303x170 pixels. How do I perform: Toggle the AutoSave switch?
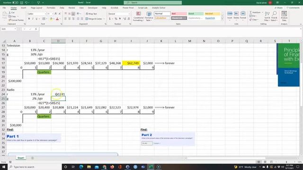tap(15, 3)
